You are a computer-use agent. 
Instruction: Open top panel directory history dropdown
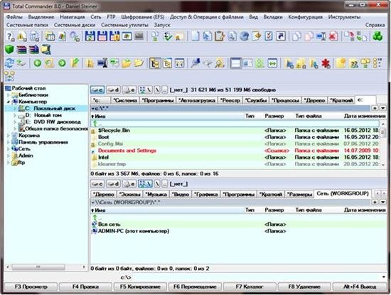pos(383,108)
